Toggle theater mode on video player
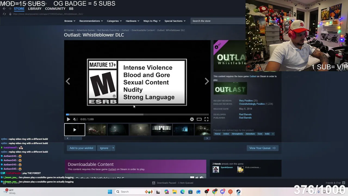 click(199, 119)
